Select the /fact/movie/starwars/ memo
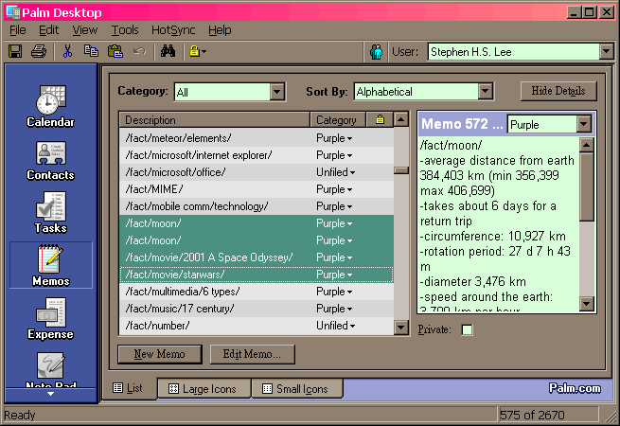This screenshot has height=426, width=620. (x=257, y=275)
